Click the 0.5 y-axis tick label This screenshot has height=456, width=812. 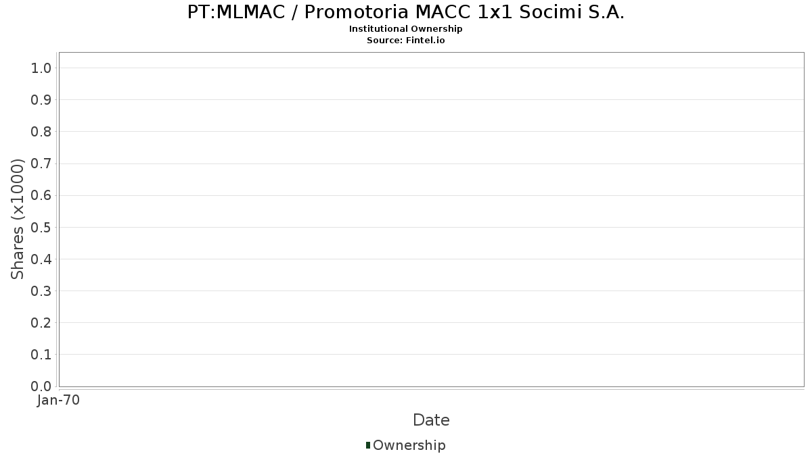point(41,227)
